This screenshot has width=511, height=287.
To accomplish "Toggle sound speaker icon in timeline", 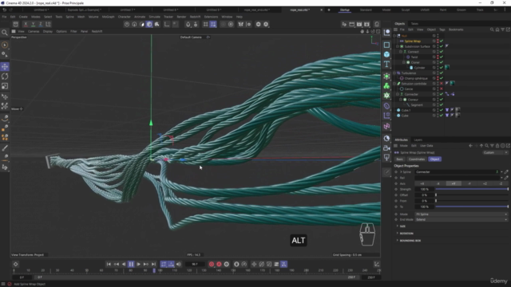I will click(x=178, y=264).
